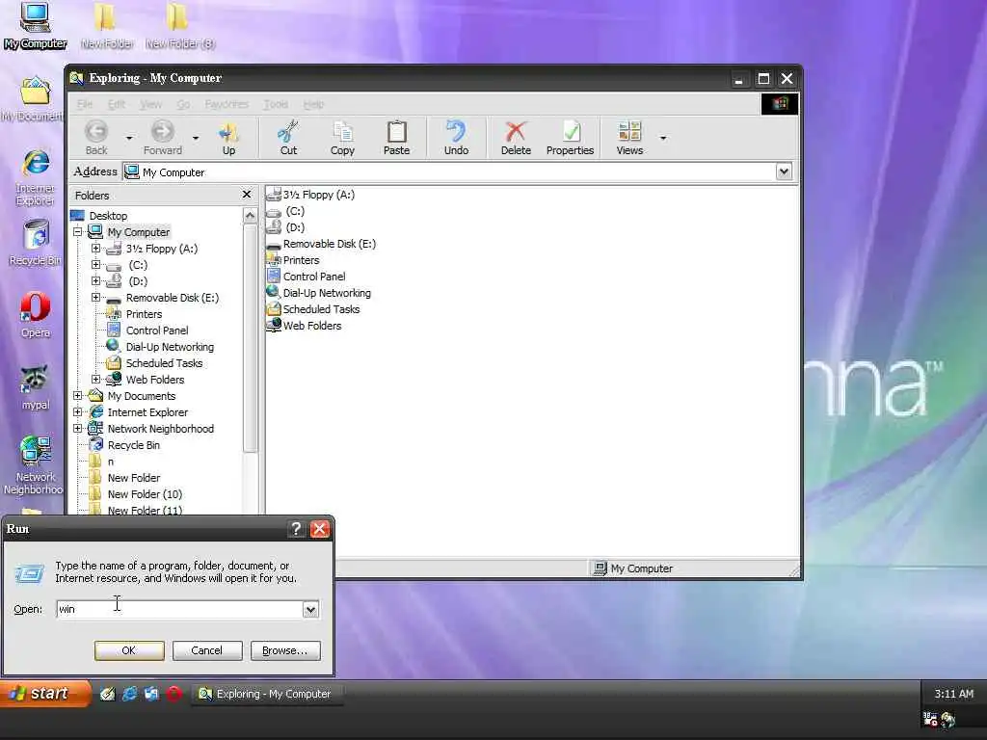Image resolution: width=987 pixels, height=740 pixels.
Task: Open Properties from the toolbar
Action: [x=570, y=137]
